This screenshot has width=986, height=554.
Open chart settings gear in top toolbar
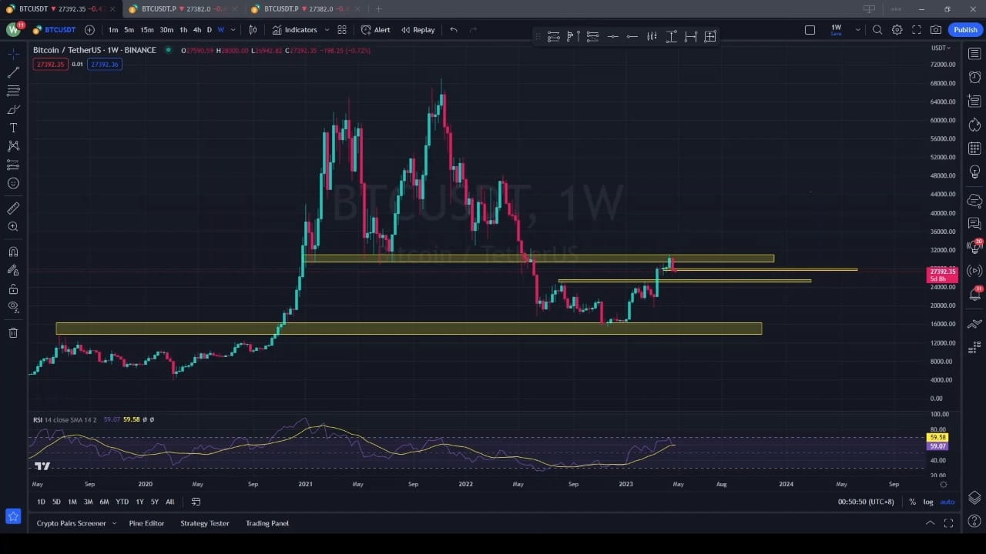pos(897,30)
